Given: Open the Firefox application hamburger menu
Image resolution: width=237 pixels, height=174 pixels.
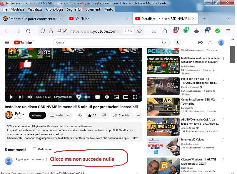Looking at the screenshot, I should [228, 31].
